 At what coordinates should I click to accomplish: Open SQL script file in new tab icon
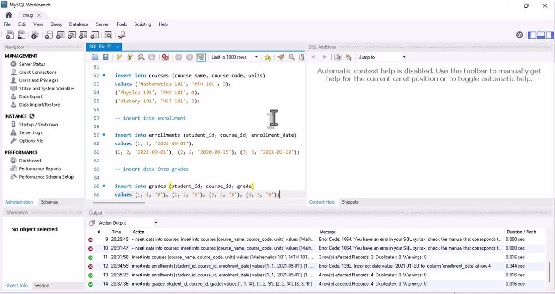(21, 35)
